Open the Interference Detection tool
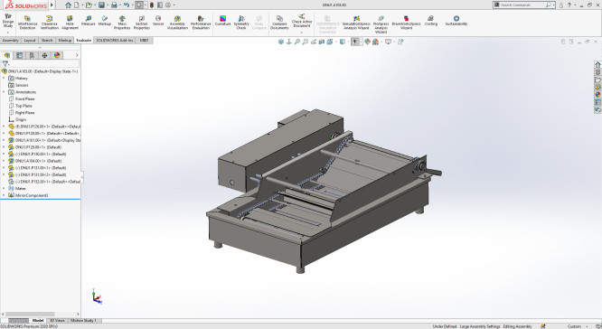602x329 pixels. click(27, 23)
